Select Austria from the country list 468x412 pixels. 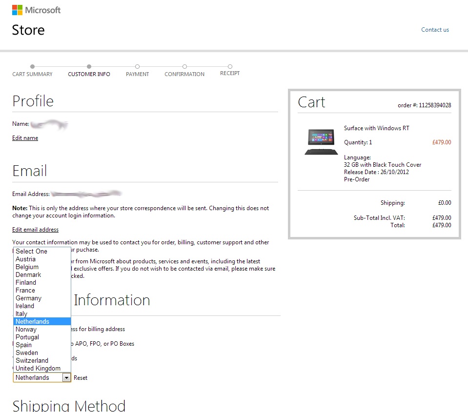(x=42, y=259)
